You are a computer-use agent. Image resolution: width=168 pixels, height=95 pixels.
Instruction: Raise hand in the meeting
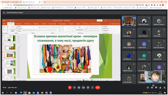pos(88,87)
